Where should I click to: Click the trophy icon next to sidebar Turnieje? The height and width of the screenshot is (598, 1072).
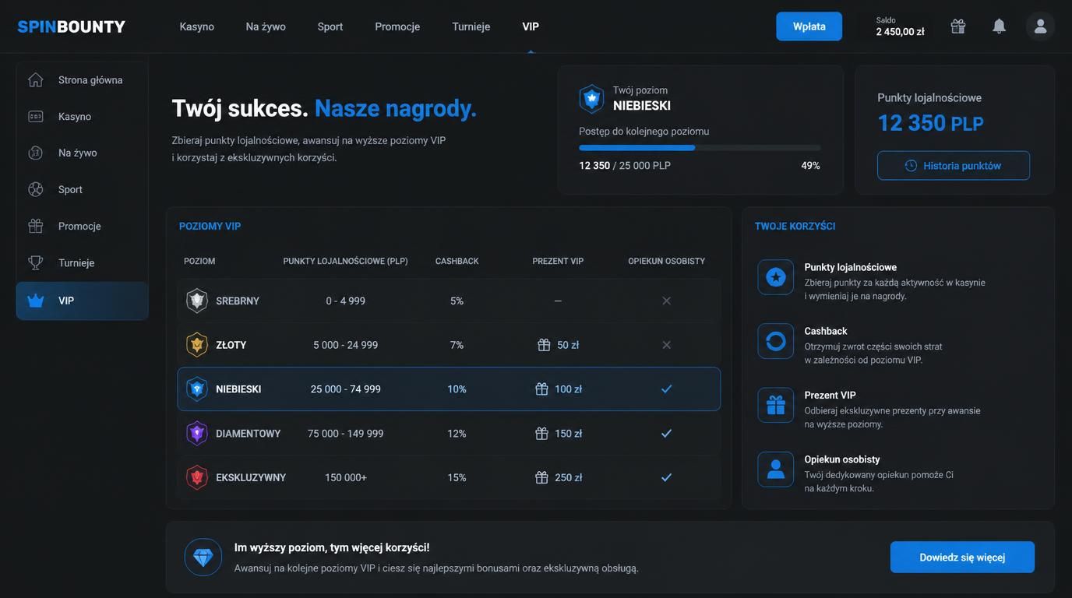[x=36, y=262]
